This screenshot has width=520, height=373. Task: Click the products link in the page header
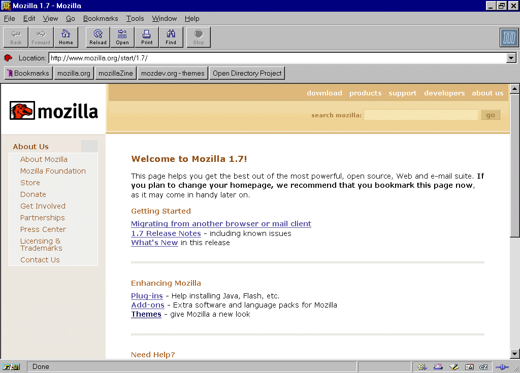(x=366, y=93)
